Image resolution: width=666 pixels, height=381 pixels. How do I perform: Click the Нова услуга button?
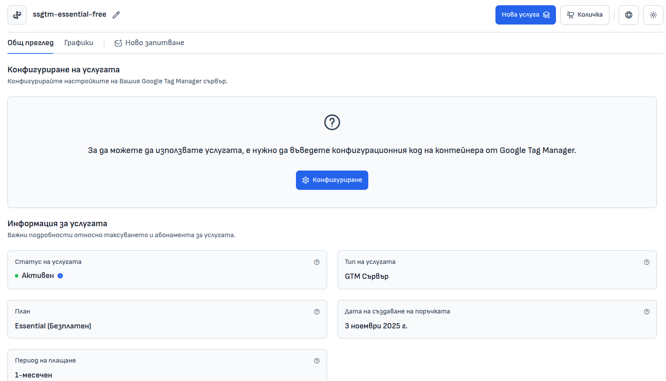(x=525, y=15)
